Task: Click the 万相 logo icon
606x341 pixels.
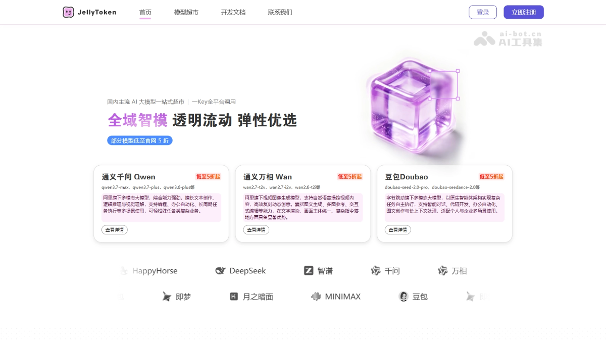Action: (x=443, y=271)
